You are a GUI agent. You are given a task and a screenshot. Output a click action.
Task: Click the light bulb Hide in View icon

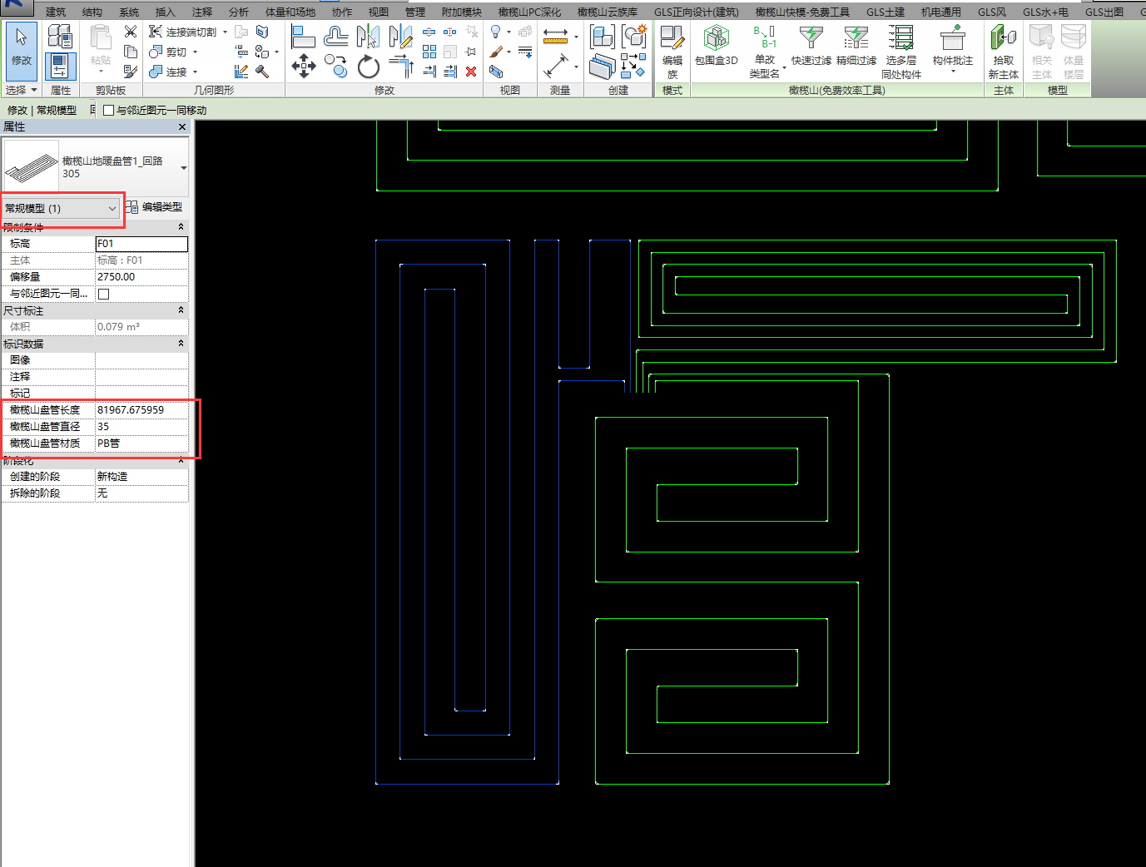point(496,32)
